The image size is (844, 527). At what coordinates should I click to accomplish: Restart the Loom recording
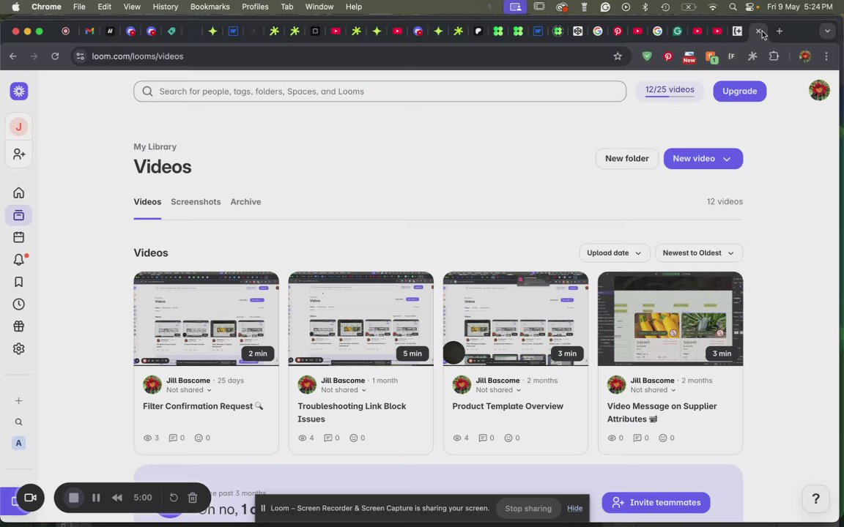(x=174, y=498)
